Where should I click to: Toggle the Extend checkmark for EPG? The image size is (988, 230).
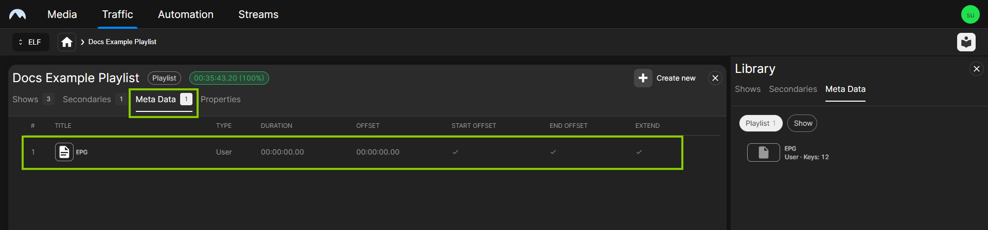point(639,152)
